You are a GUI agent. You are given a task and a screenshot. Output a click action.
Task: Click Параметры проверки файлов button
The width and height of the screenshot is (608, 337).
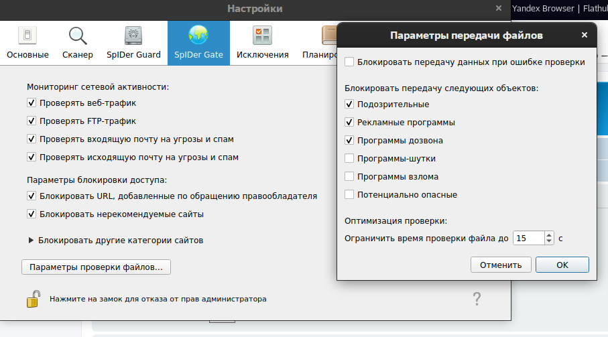pyautogui.click(x=96, y=267)
